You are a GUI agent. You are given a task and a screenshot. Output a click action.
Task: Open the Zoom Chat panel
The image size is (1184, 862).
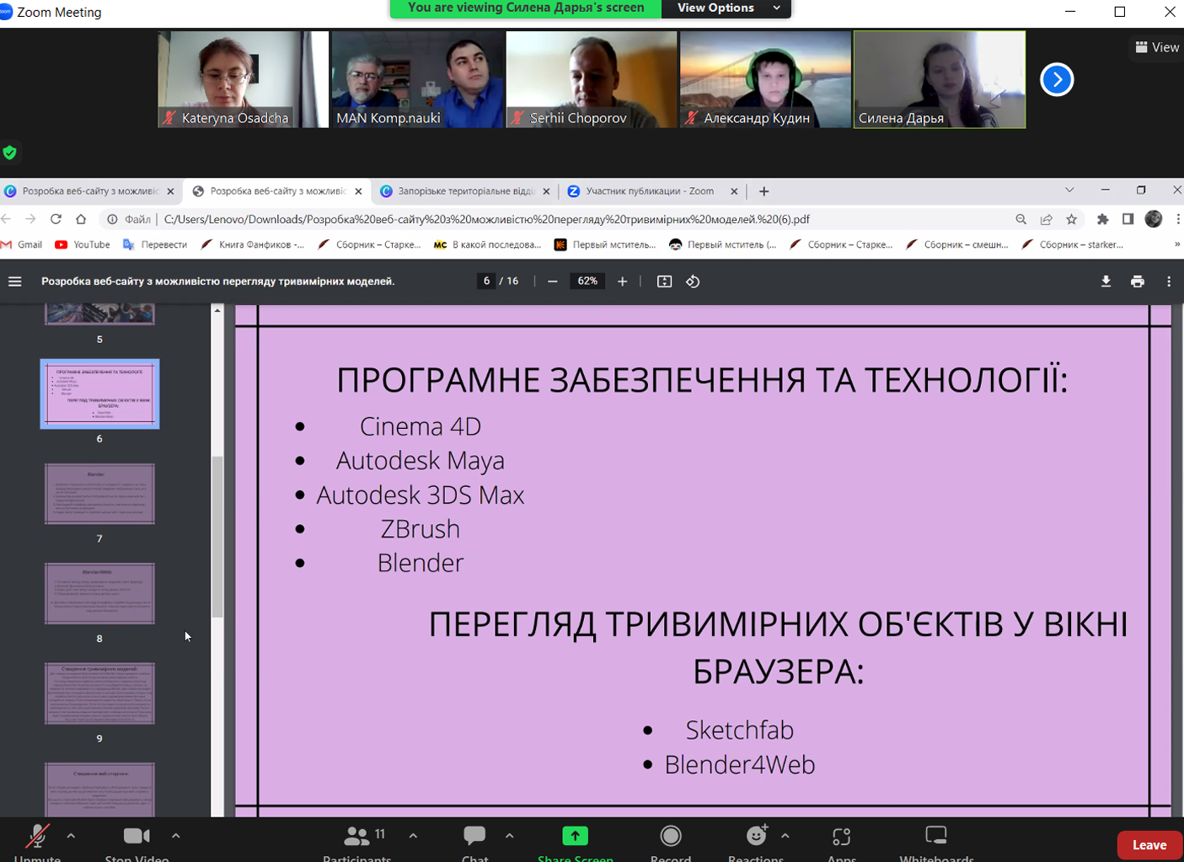tap(474, 836)
